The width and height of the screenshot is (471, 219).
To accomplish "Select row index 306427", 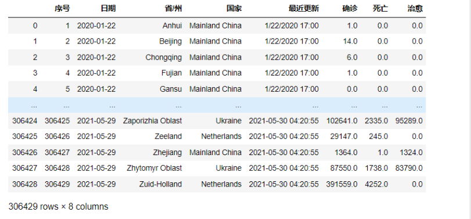I will pos(24,168).
